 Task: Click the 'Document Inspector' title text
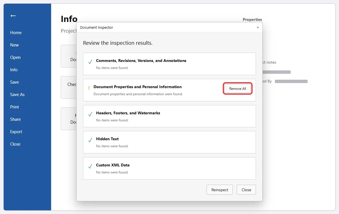click(96, 27)
